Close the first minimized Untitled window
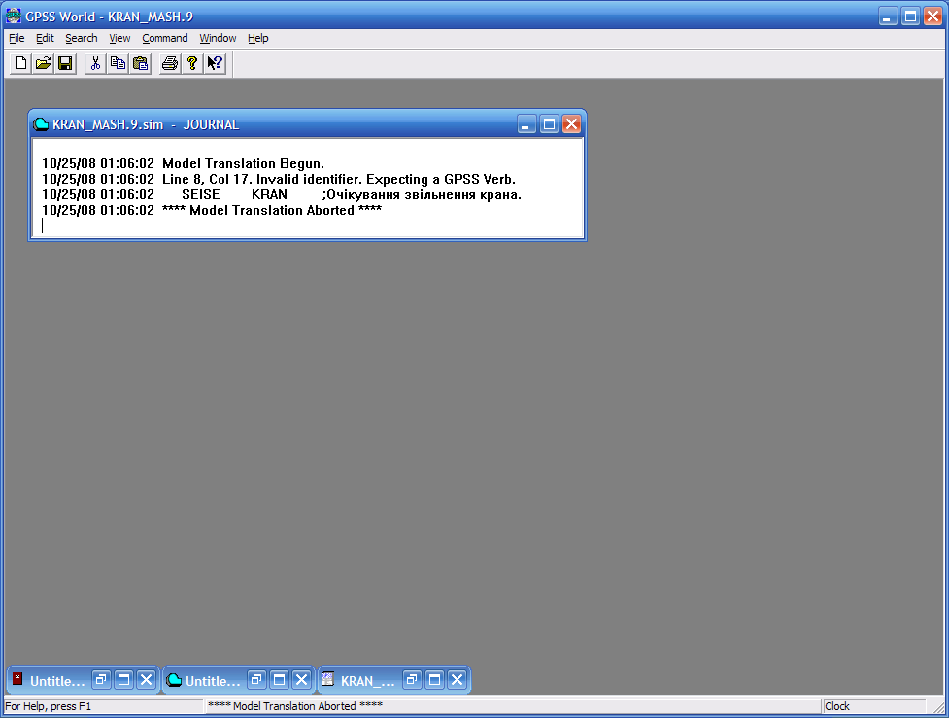This screenshot has height=718, width=949. point(146,680)
